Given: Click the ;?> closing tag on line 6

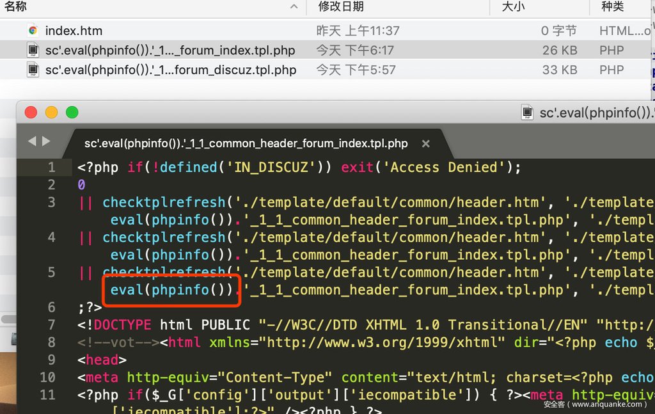Looking at the screenshot, I should click(90, 308).
